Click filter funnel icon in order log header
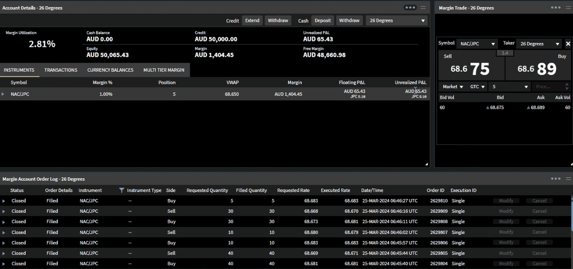573x269 pixels. 122,190
